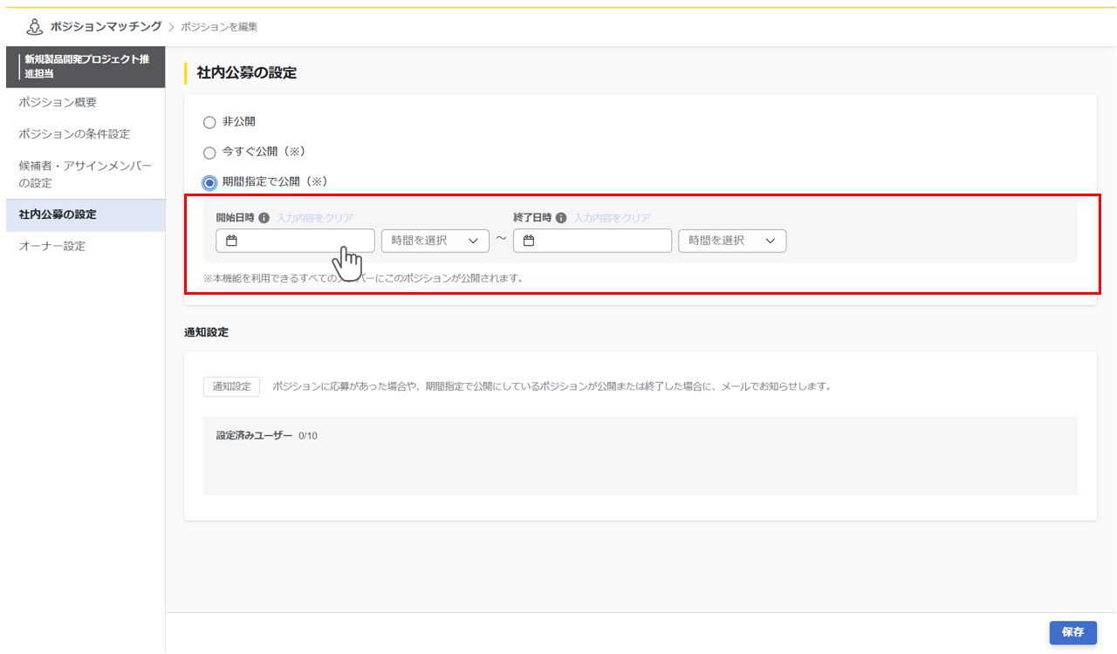Select 候補者・アサインメンバーの設定 in the sidebar
1117x654 pixels.
click(79, 173)
